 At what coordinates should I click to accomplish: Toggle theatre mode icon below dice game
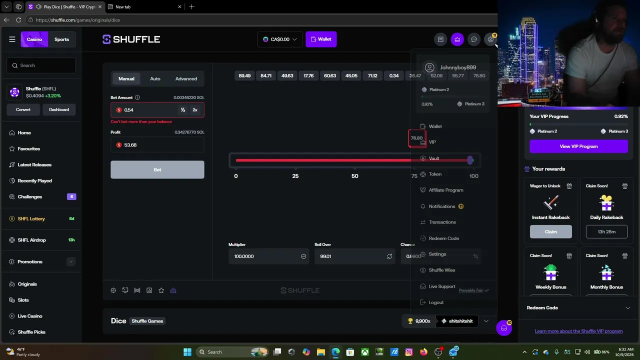[125, 290]
